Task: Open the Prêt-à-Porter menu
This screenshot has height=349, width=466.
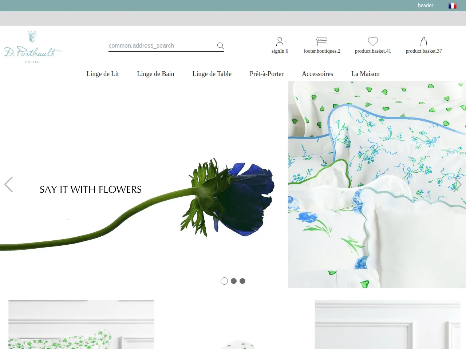Action: 266,74
